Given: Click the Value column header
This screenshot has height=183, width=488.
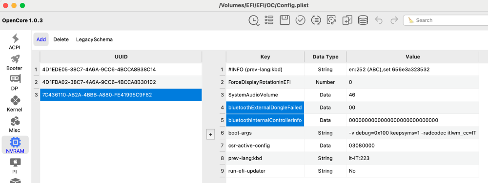Looking at the screenshot, I should tap(413, 57).
